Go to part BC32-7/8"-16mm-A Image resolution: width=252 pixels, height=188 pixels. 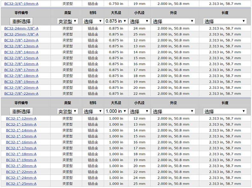(21, 64)
